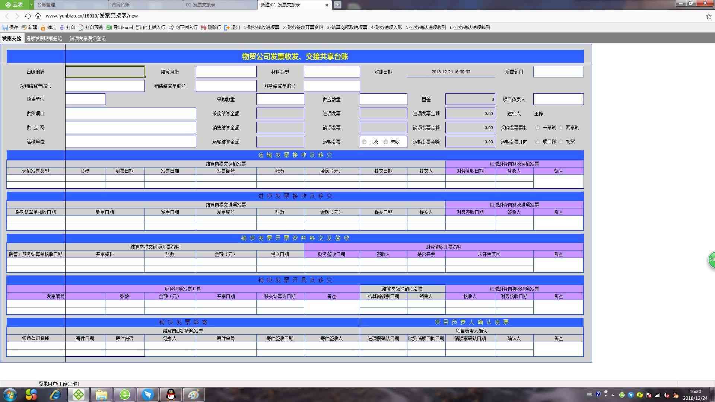Click the 数量单位 input field
The image size is (715, 402).
tap(85, 99)
